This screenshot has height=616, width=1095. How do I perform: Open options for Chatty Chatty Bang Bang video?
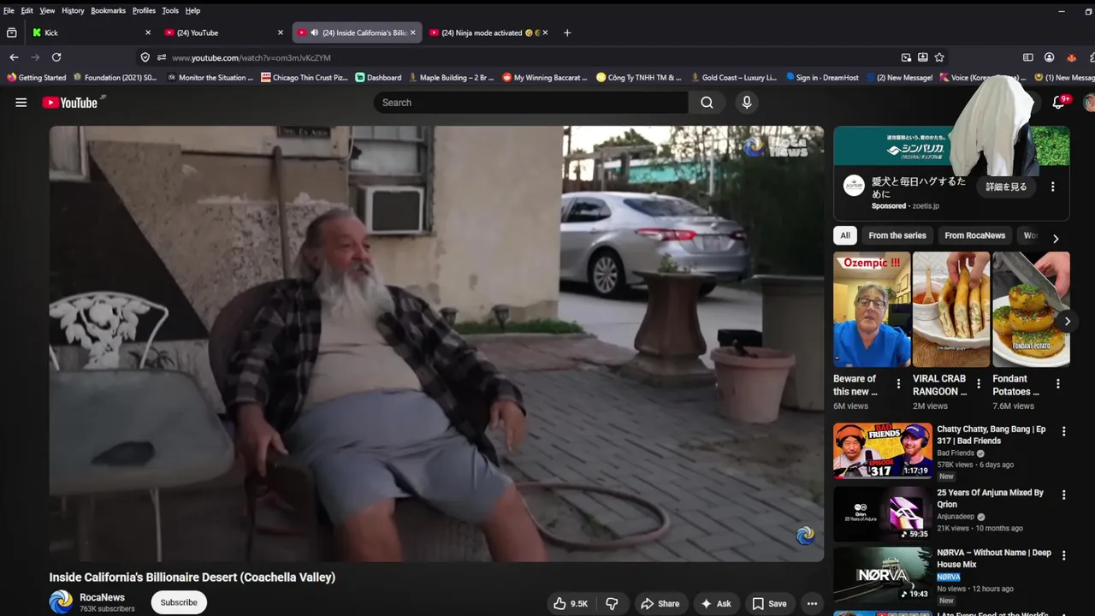click(x=1064, y=432)
